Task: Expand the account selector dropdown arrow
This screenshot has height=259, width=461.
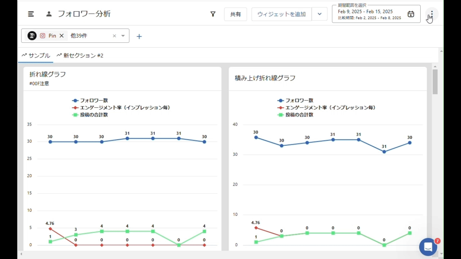Action: 123,36
